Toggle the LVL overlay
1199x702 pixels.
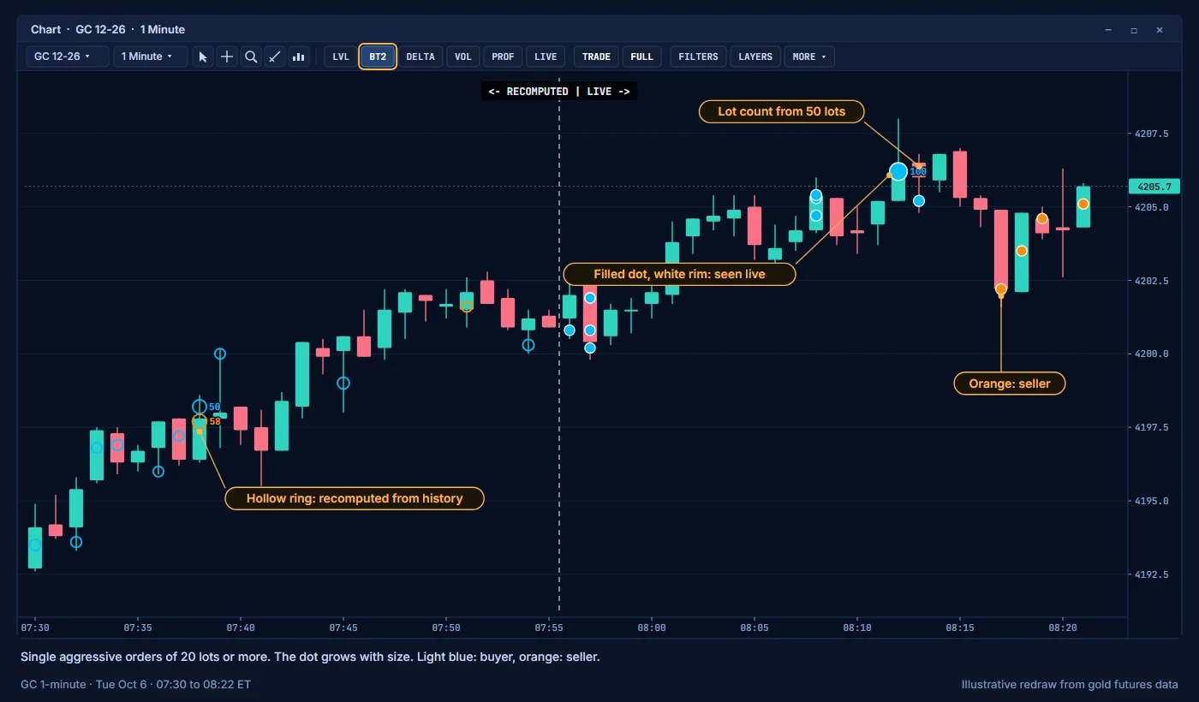[x=341, y=57]
